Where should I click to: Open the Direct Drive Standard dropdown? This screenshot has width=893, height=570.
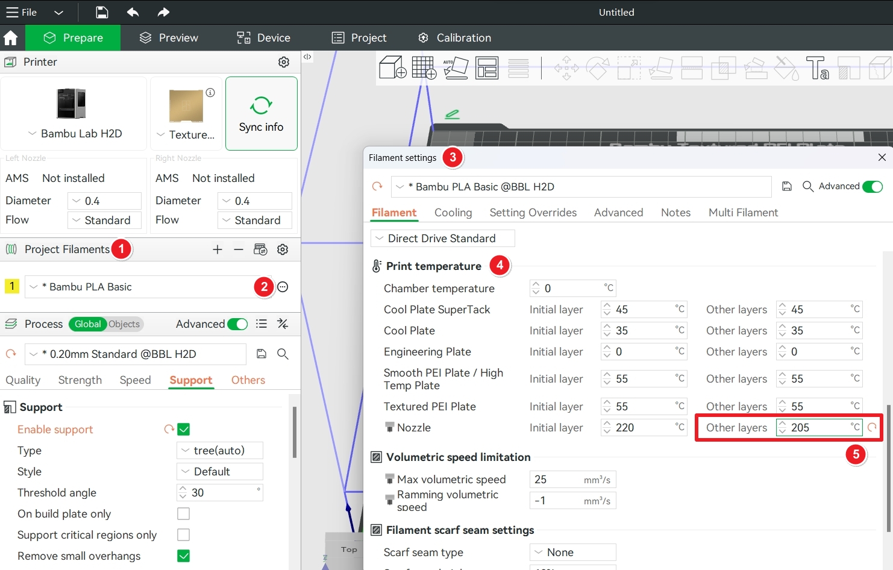click(443, 238)
